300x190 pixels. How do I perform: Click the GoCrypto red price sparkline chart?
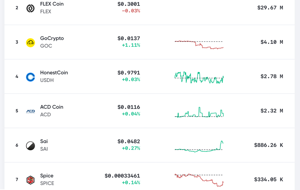(x=199, y=45)
